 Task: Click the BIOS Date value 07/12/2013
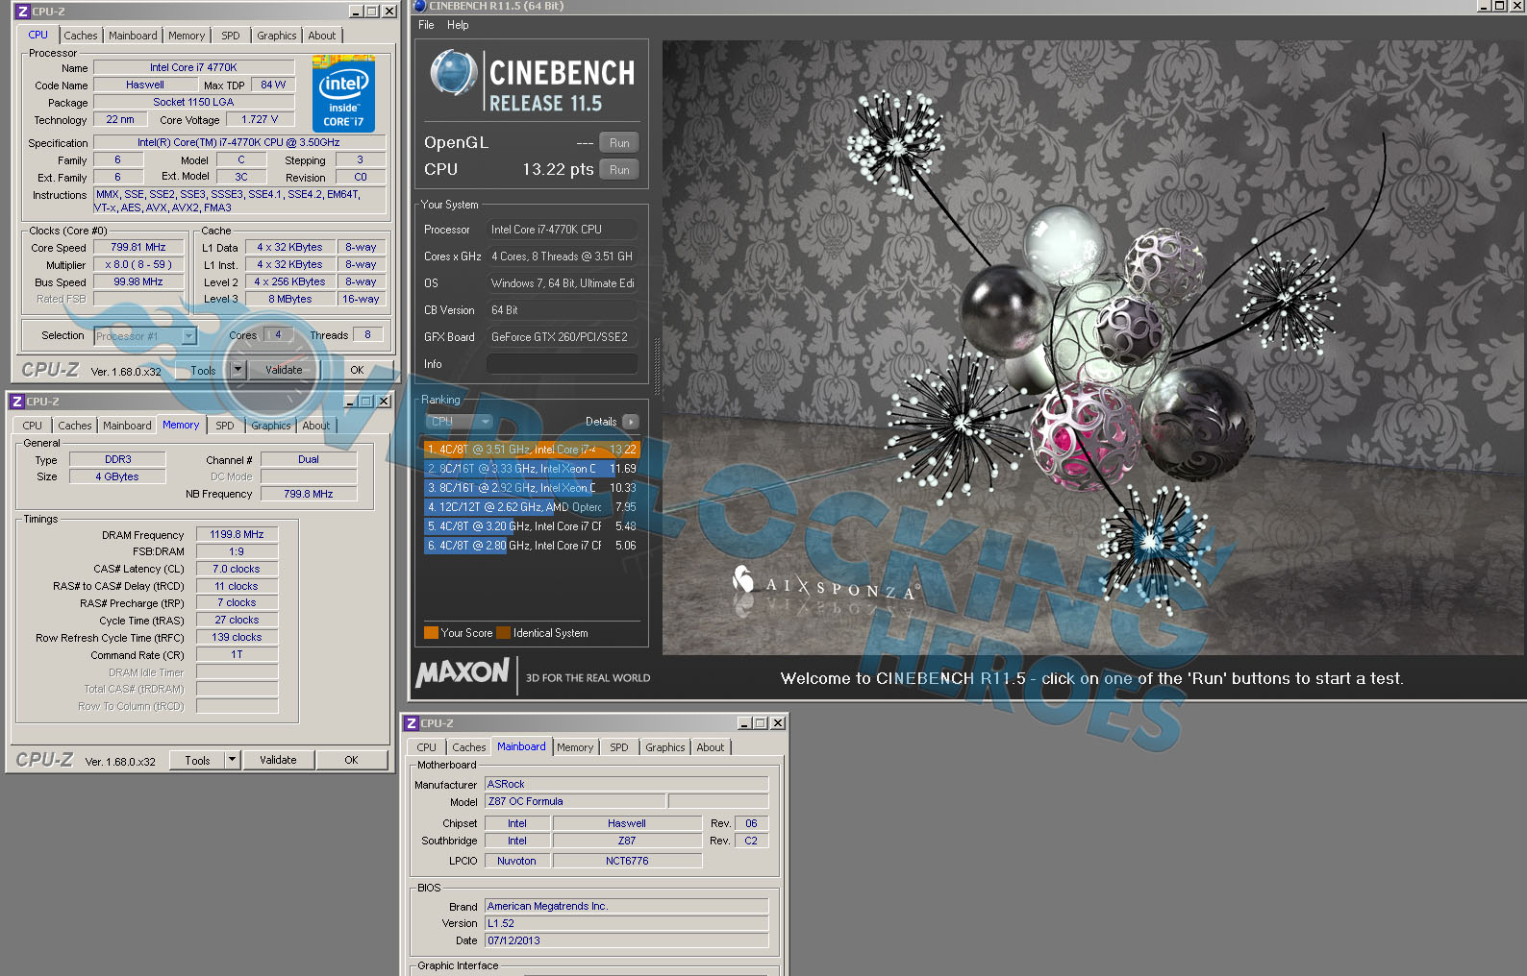point(626,941)
